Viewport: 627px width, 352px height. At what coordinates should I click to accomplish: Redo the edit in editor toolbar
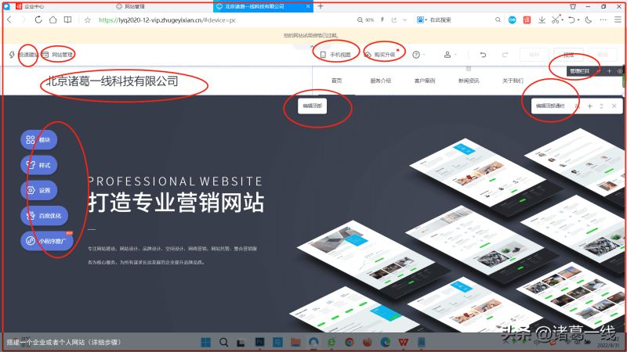point(505,55)
